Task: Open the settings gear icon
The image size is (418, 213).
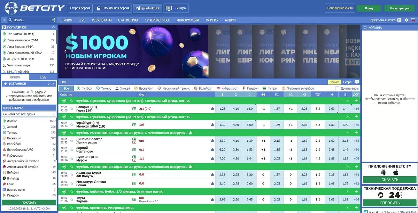Action: [x=407, y=20]
